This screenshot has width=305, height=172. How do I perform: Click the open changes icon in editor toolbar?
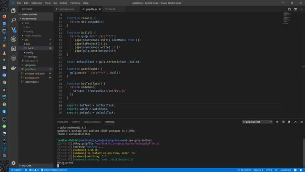click(289, 9)
